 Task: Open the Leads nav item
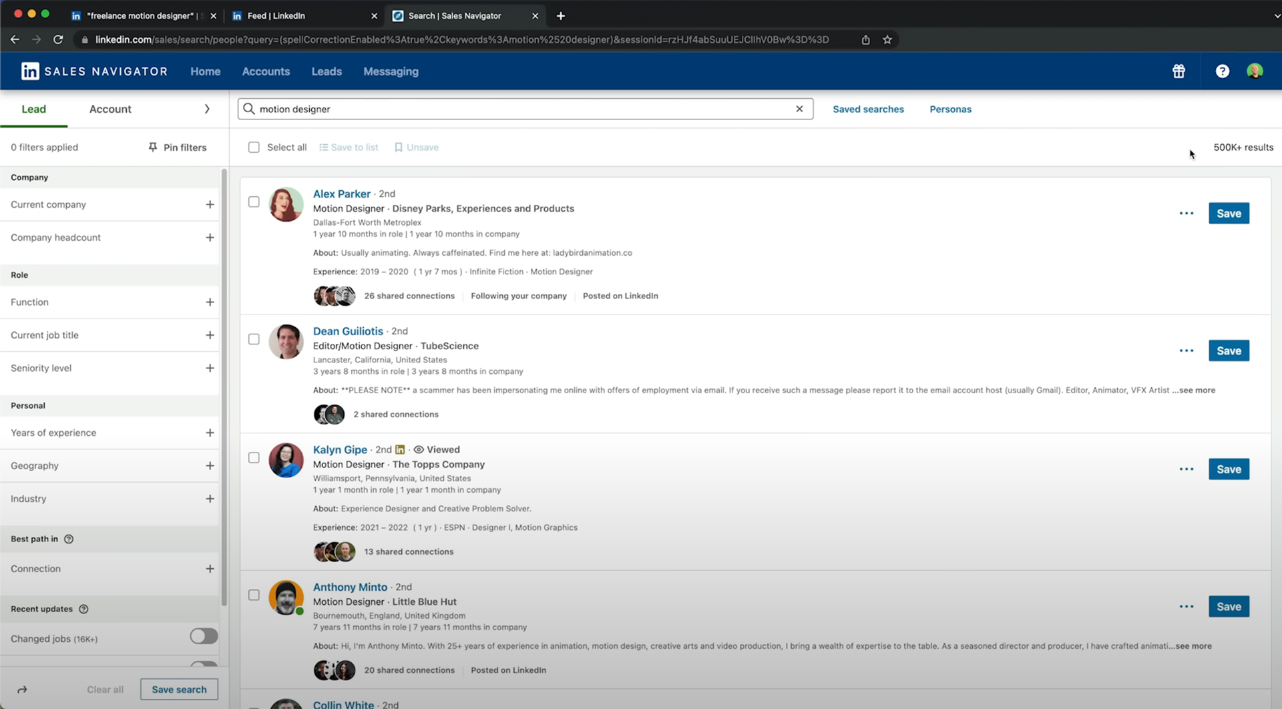pos(327,71)
